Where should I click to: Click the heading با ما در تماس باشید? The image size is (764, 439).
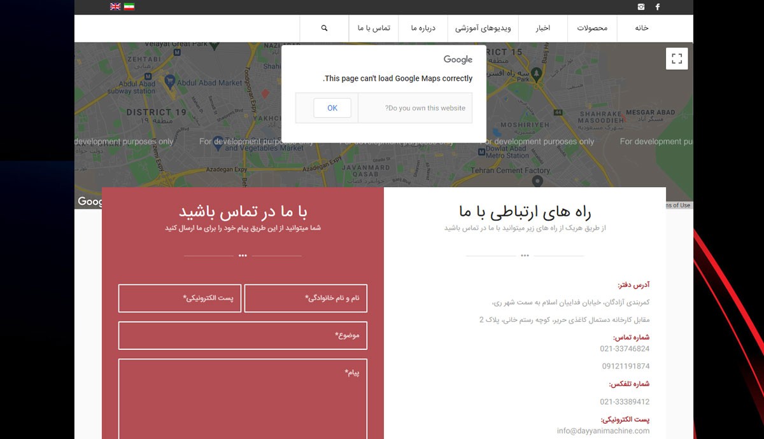click(x=243, y=211)
